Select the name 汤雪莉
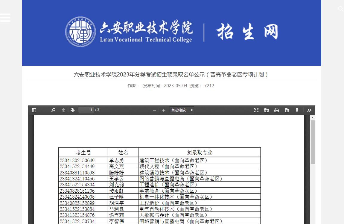The height and width of the screenshot is (224, 344). click(x=116, y=215)
